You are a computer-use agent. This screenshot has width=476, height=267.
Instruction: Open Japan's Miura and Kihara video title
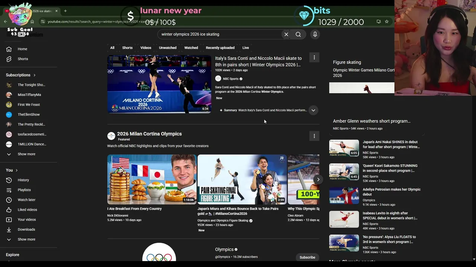click(x=238, y=211)
